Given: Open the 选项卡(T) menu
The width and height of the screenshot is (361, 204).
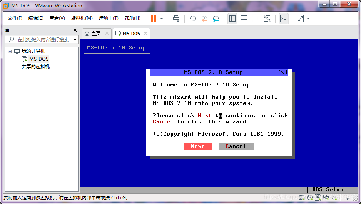Looking at the screenshot, I should (x=109, y=18).
